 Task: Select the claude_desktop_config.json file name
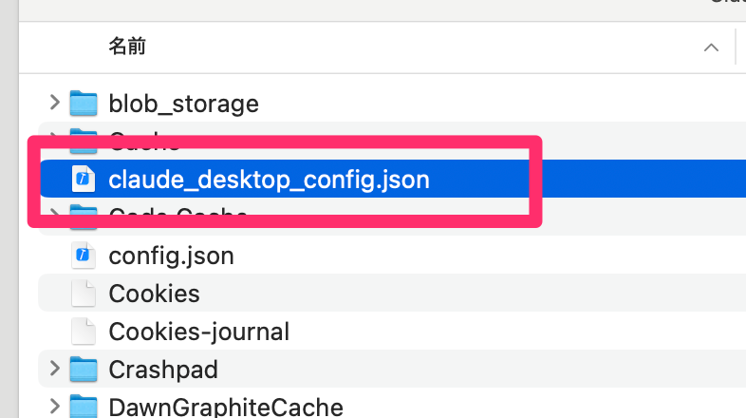coord(269,180)
